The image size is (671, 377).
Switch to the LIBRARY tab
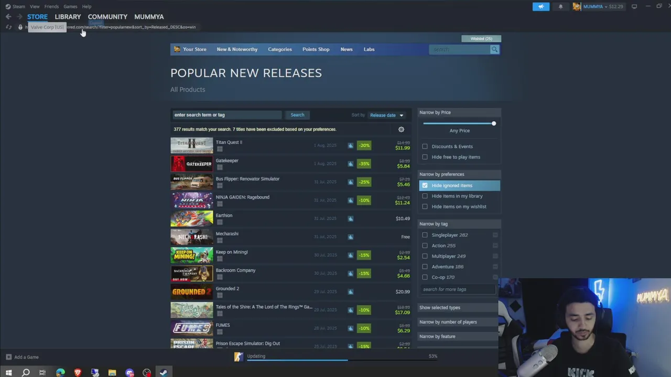(x=68, y=17)
